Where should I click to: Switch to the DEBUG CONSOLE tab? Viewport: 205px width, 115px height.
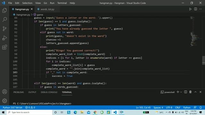[49, 92]
